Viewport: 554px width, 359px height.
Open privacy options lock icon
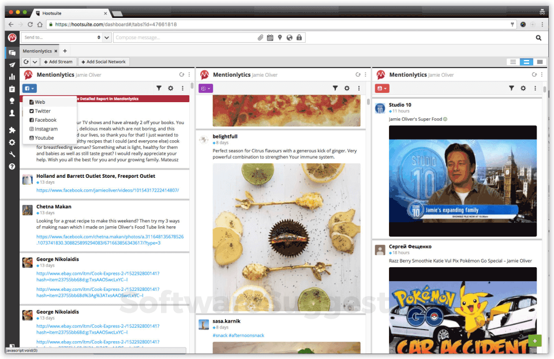coord(300,38)
